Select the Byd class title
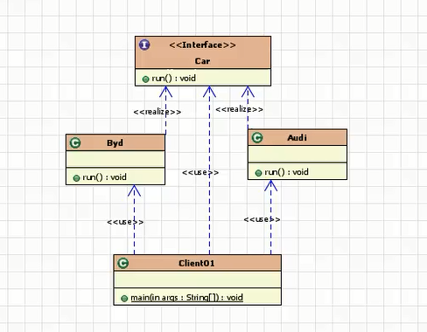The height and width of the screenshot is (332, 427). pyautogui.click(x=115, y=143)
